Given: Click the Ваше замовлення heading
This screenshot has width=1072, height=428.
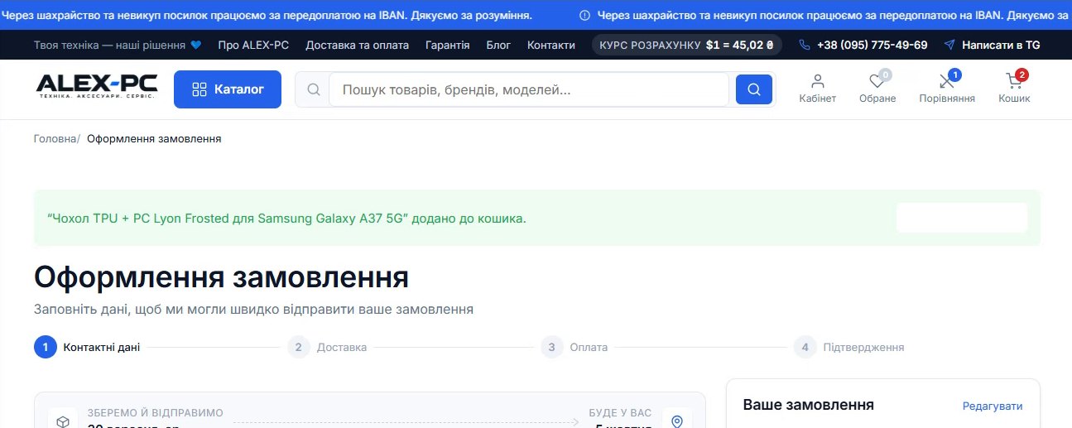Looking at the screenshot, I should pos(808,405).
